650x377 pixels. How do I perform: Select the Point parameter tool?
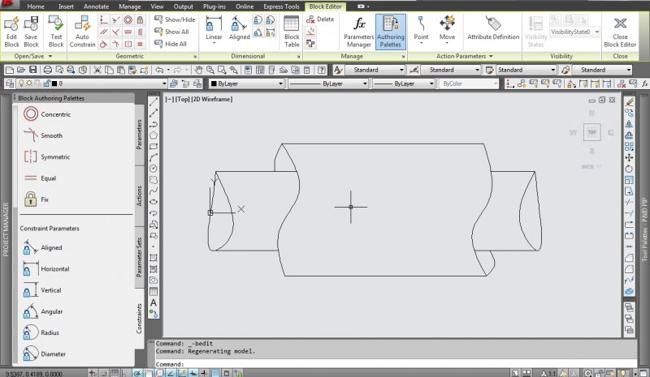[x=421, y=30]
